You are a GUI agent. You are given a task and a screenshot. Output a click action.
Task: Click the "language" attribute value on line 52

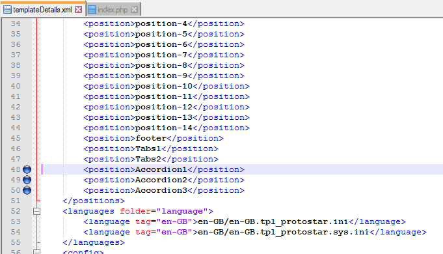[x=182, y=212]
